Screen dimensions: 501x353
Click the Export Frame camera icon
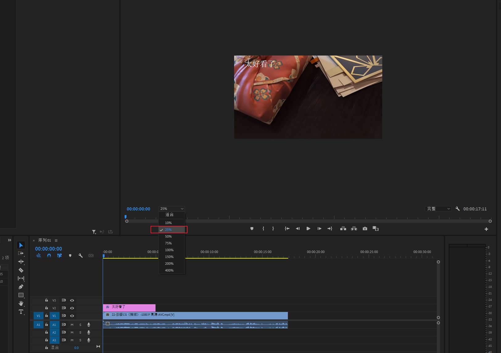(365, 229)
